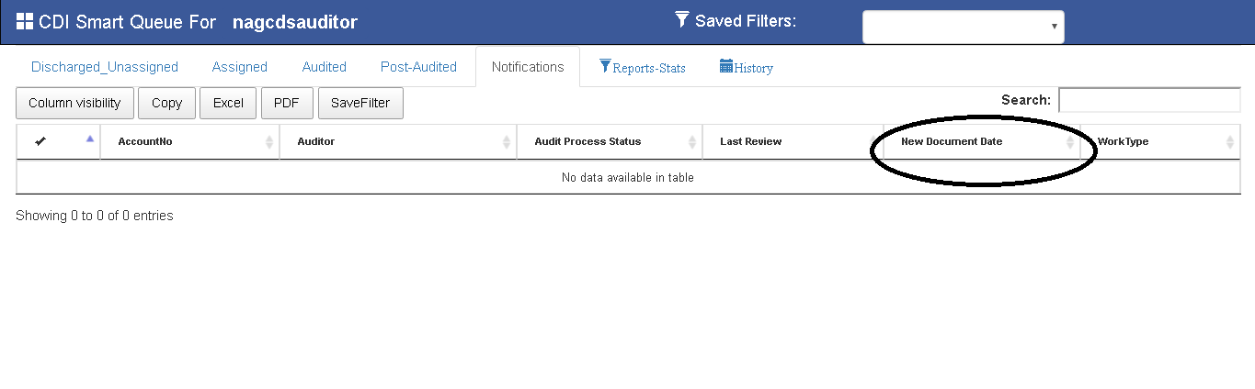Click the calendar icon beside History
The width and height of the screenshot is (1255, 389).
click(725, 66)
